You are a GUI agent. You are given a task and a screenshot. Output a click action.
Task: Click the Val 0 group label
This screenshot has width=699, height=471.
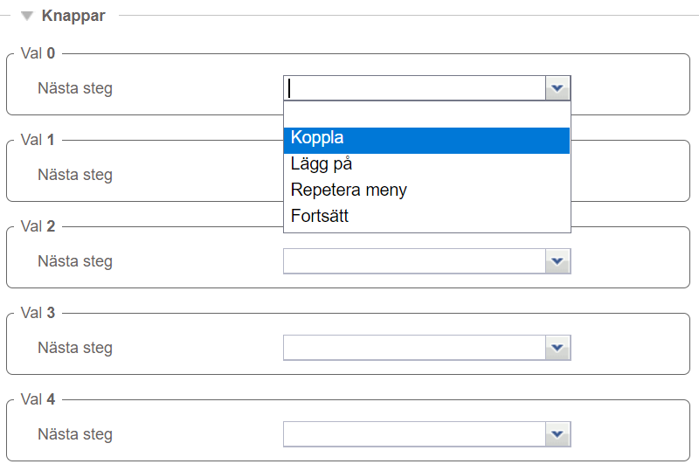click(38, 53)
